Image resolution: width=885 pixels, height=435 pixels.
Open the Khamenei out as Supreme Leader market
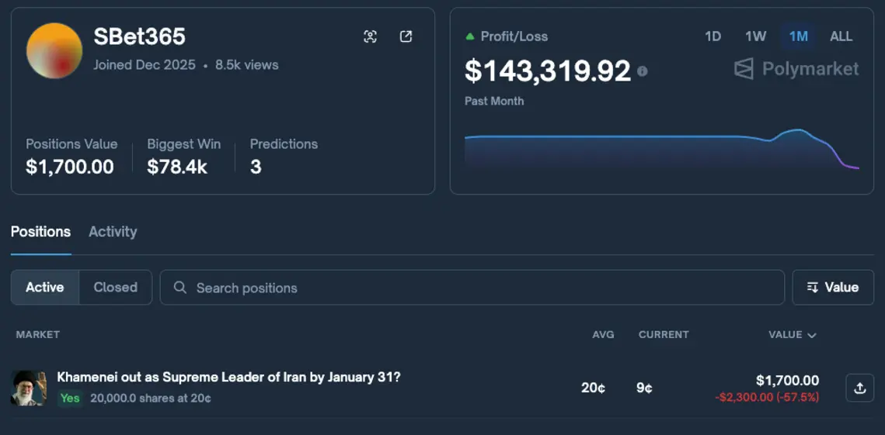(228, 378)
